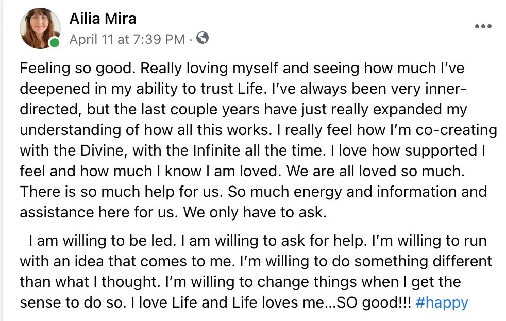Screen dimensions: 506x321
Task: Click the opening phrase 'Feeling so good.'
Action: coord(78,69)
